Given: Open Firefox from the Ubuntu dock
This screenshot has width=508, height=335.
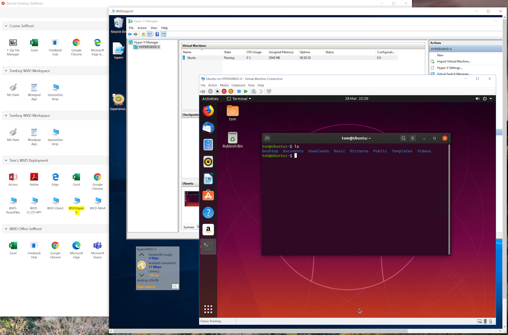Looking at the screenshot, I should point(208,111).
